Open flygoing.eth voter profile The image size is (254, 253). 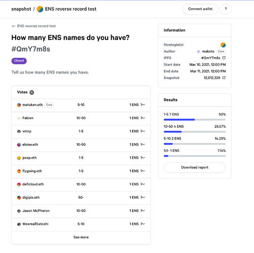click(32, 171)
